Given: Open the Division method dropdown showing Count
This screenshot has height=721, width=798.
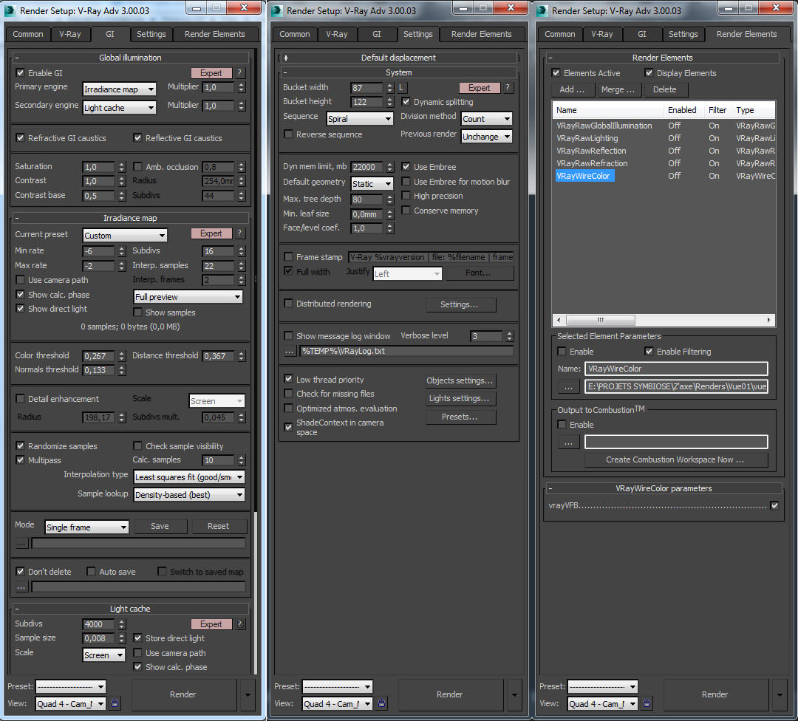Looking at the screenshot, I should [x=486, y=118].
